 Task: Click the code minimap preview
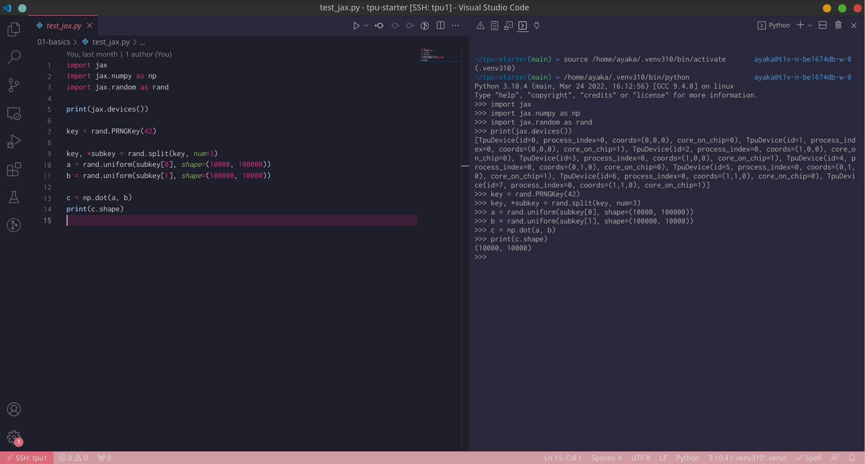432,55
